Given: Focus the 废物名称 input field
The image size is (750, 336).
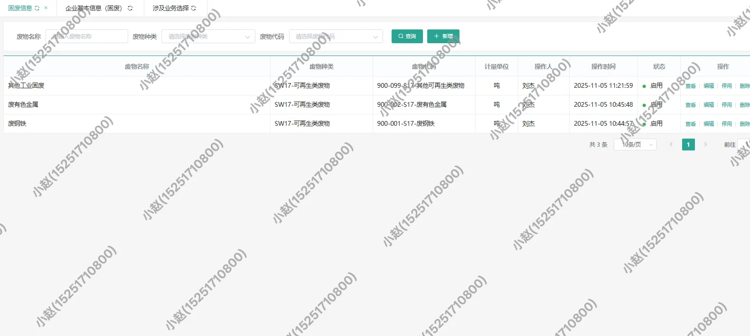Looking at the screenshot, I should click(x=87, y=37).
